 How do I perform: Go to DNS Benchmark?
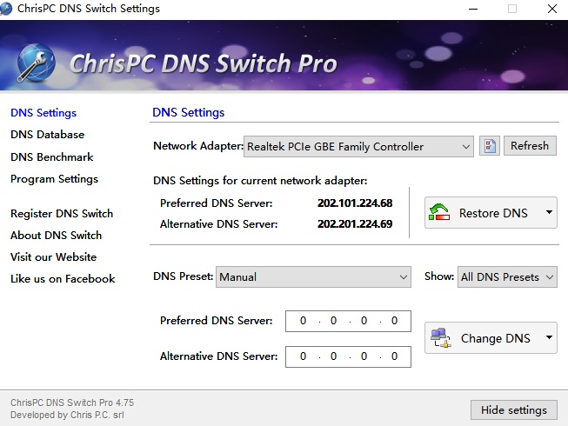click(x=52, y=157)
